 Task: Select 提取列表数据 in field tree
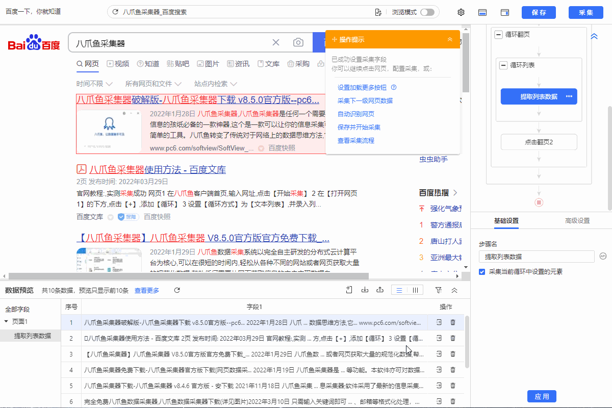pyautogui.click(x=33, y=336)
